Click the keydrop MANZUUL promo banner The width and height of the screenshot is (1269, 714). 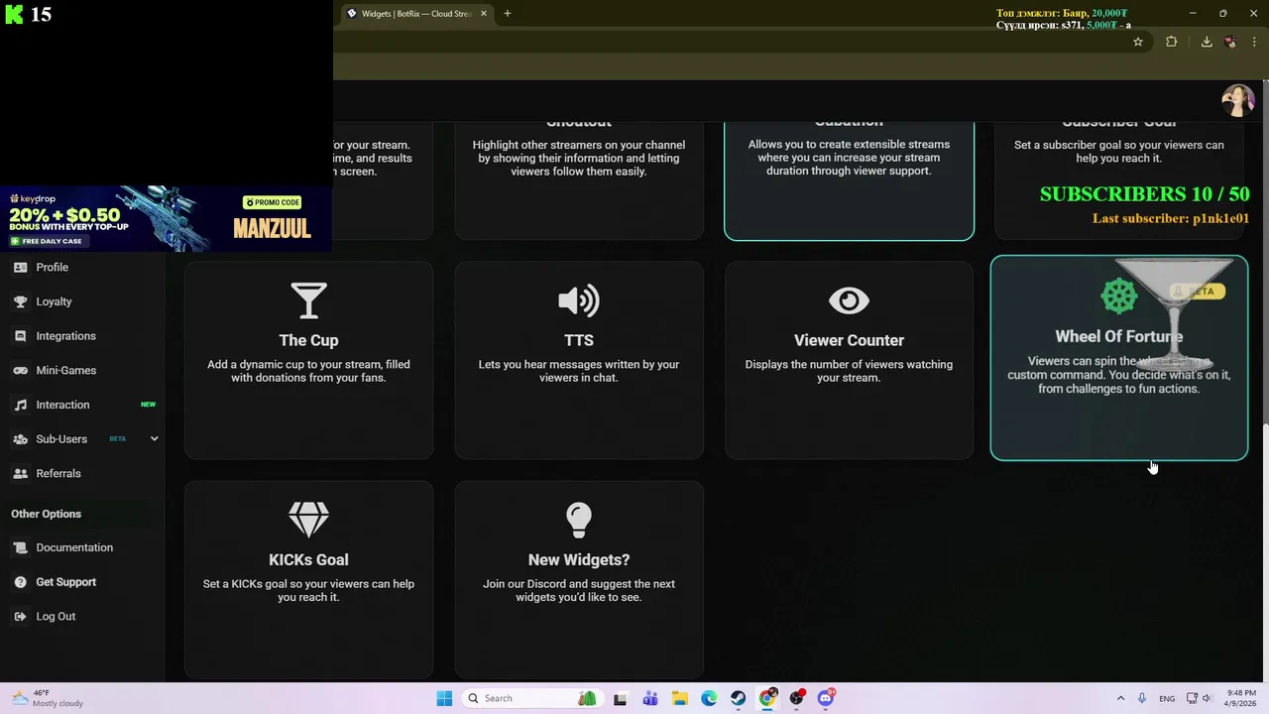167,218
